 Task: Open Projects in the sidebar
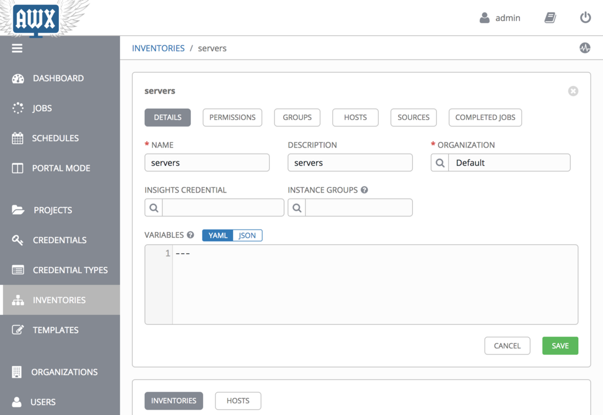click(x=60, y=210)
